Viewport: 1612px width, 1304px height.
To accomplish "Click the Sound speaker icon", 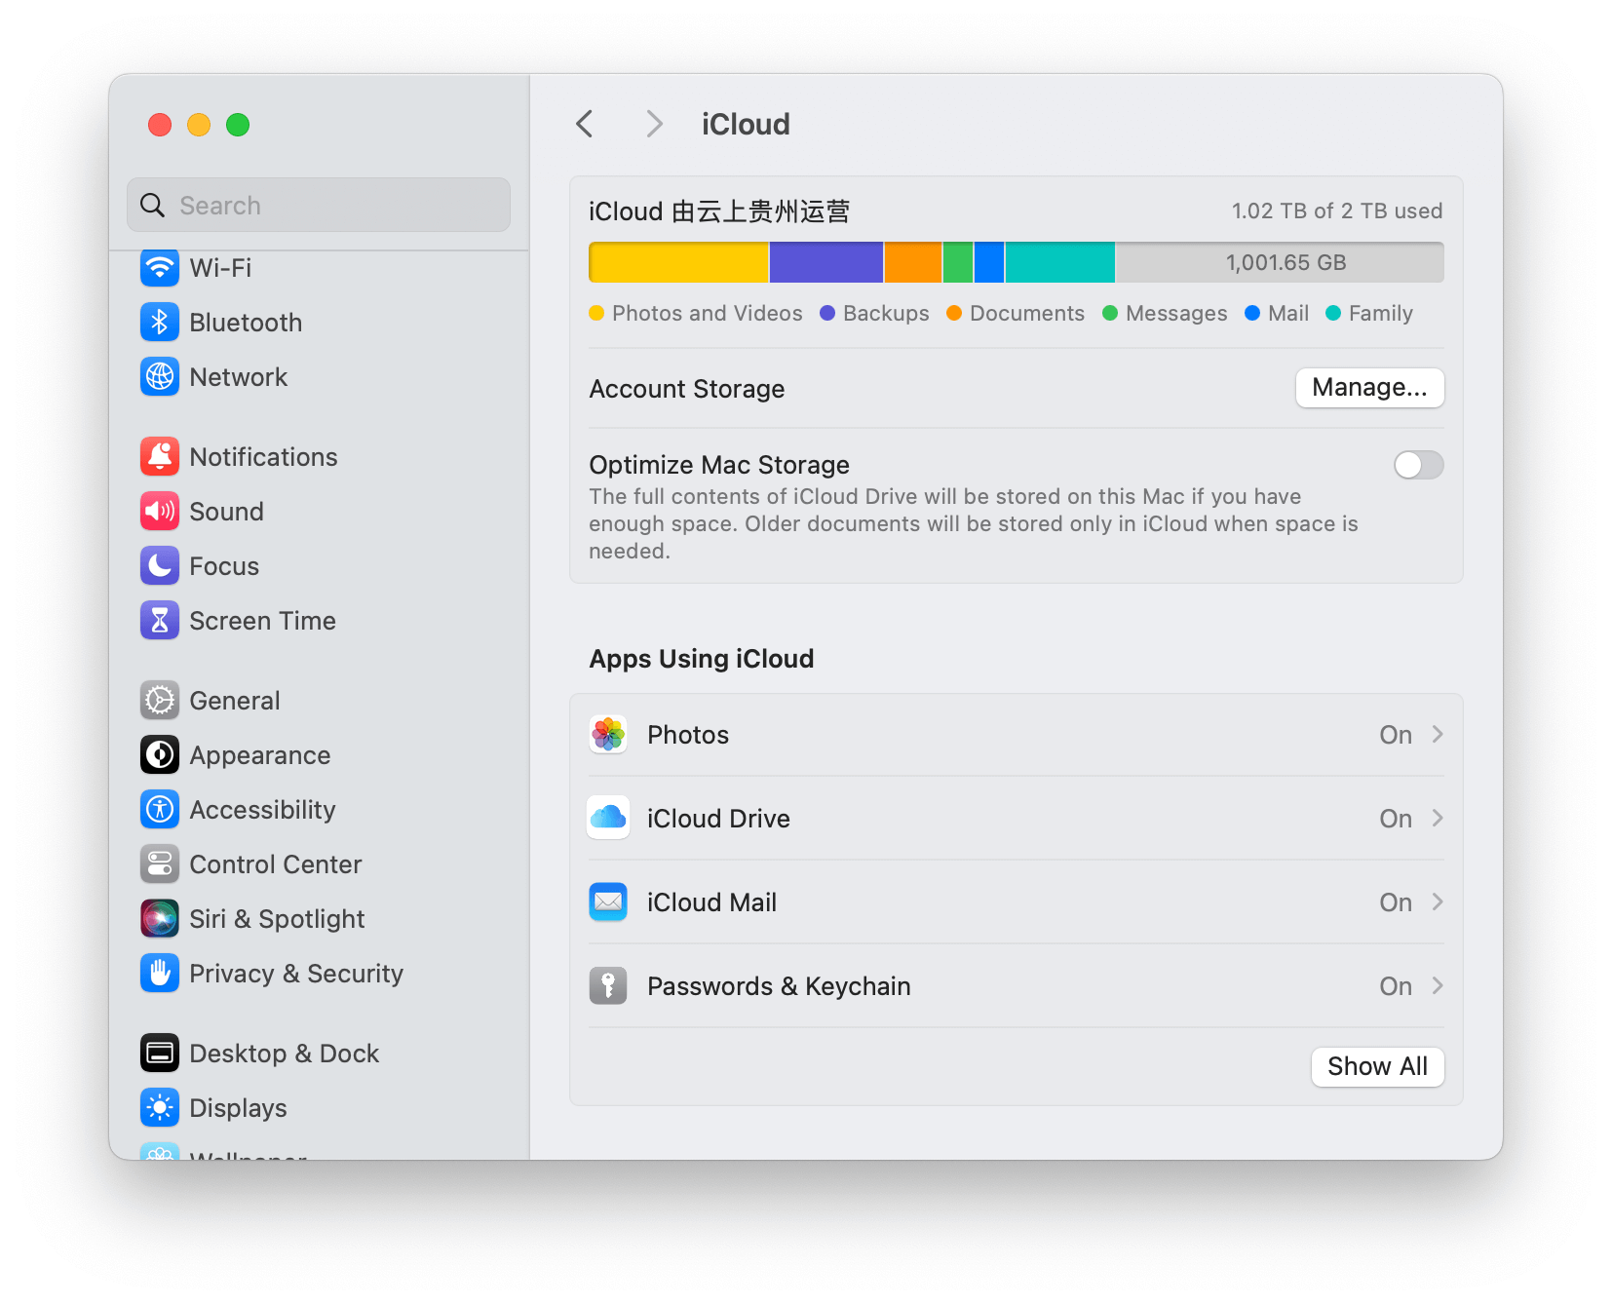I will (160, 512).
